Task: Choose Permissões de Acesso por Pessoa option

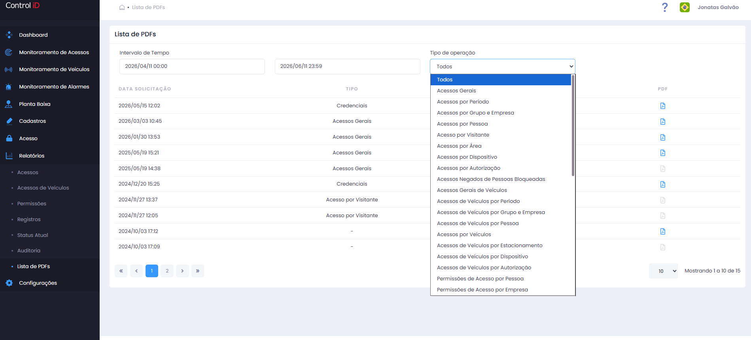Action: (501, 278)
